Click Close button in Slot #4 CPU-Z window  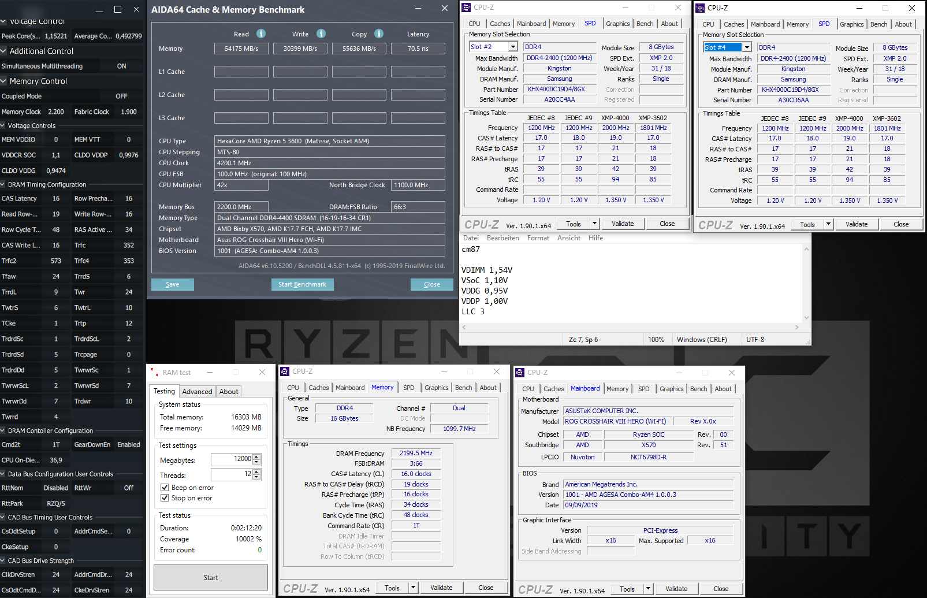[x=901, y=224]
